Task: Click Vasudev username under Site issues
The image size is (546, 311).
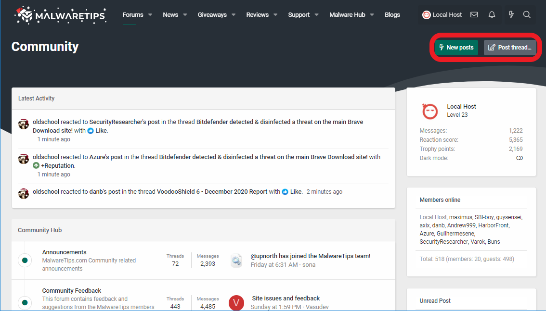Action: [317, 307]
